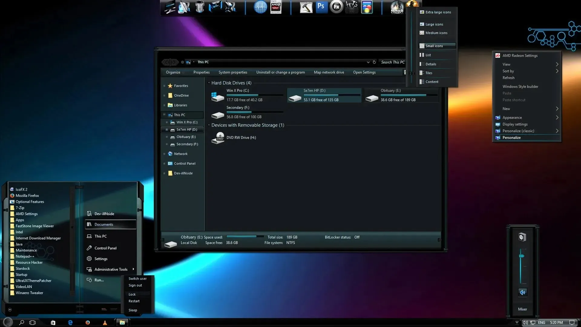
Task: Open AMD Radeon Settings from context menu
Action: pos(527,55)
